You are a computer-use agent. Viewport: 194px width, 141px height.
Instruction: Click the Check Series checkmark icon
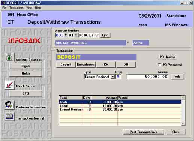9,85
